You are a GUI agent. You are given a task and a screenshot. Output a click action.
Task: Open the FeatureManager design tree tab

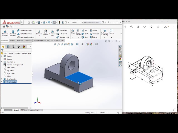tap(3, 47)
